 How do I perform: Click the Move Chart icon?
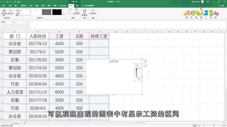93,12
